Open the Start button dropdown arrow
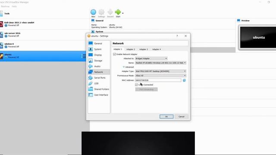The image size is (276, 155). click(122, 13)
